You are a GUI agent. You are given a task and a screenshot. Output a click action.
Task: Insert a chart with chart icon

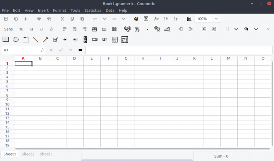click(189, 19)
